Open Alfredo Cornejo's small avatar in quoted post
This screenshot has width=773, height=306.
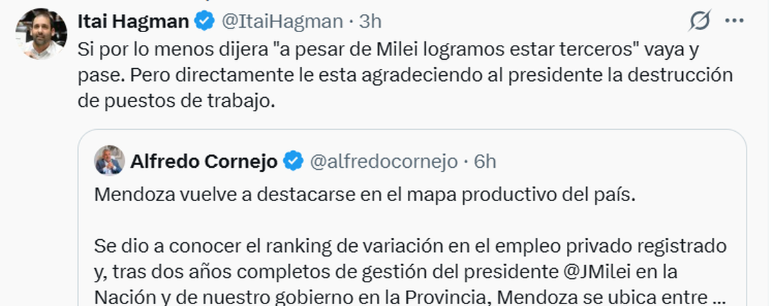110,161
